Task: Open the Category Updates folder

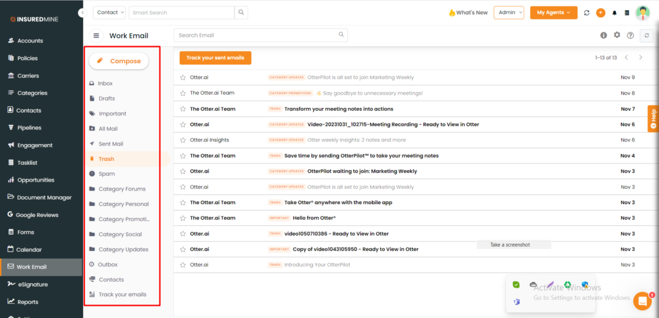Action: point(119,249)
